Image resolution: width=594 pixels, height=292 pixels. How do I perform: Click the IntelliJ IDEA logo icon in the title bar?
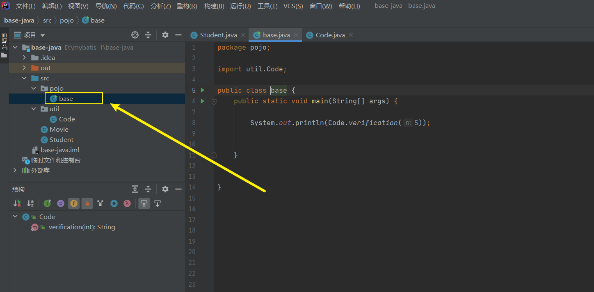tap(6, 6)
